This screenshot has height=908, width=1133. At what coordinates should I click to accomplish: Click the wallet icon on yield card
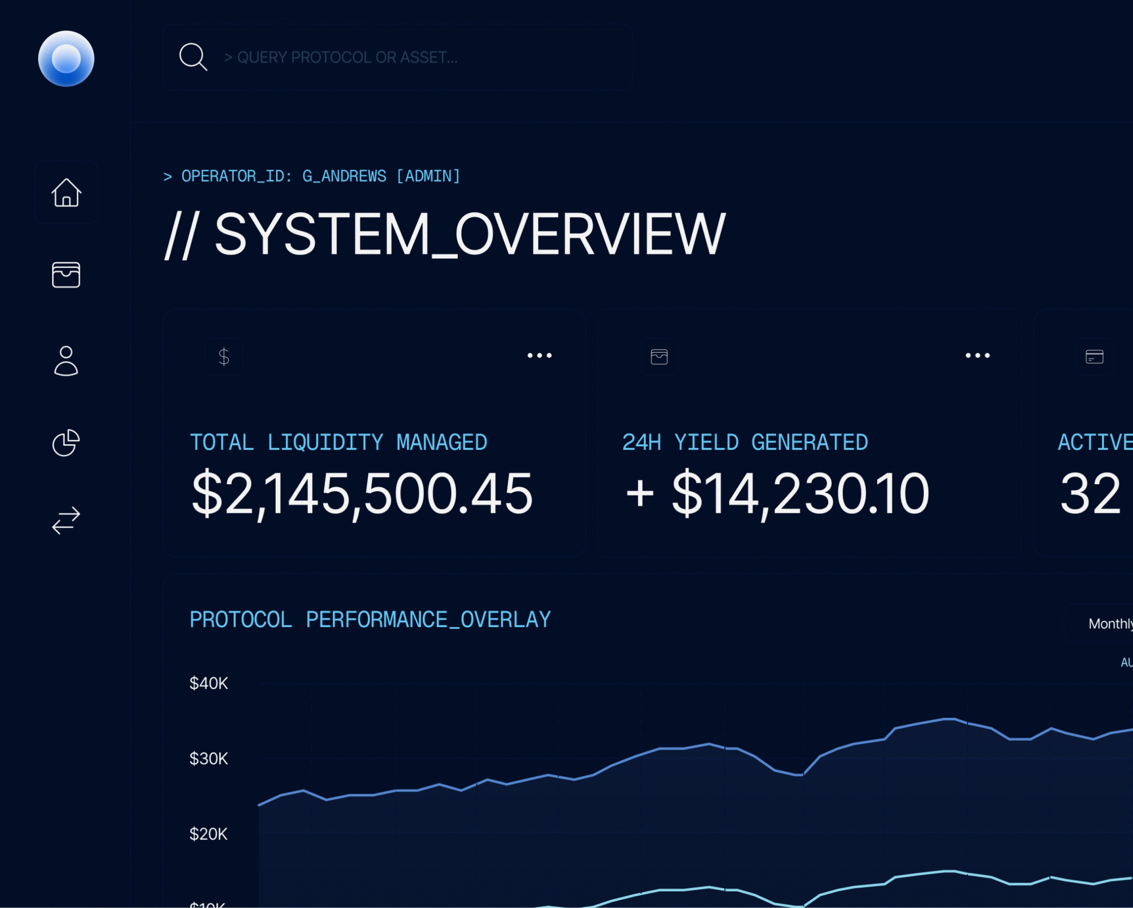click(x=659, y=357)
